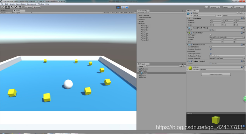The image size is (246, 134).
Task: Toggle the Static checkbox in Inspector
Action: click(x=237, y=13)
